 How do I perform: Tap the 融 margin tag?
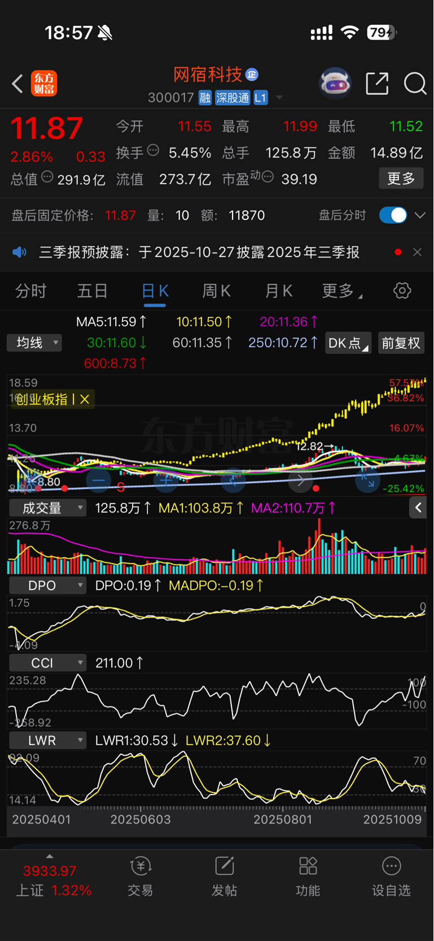(205, 98)
